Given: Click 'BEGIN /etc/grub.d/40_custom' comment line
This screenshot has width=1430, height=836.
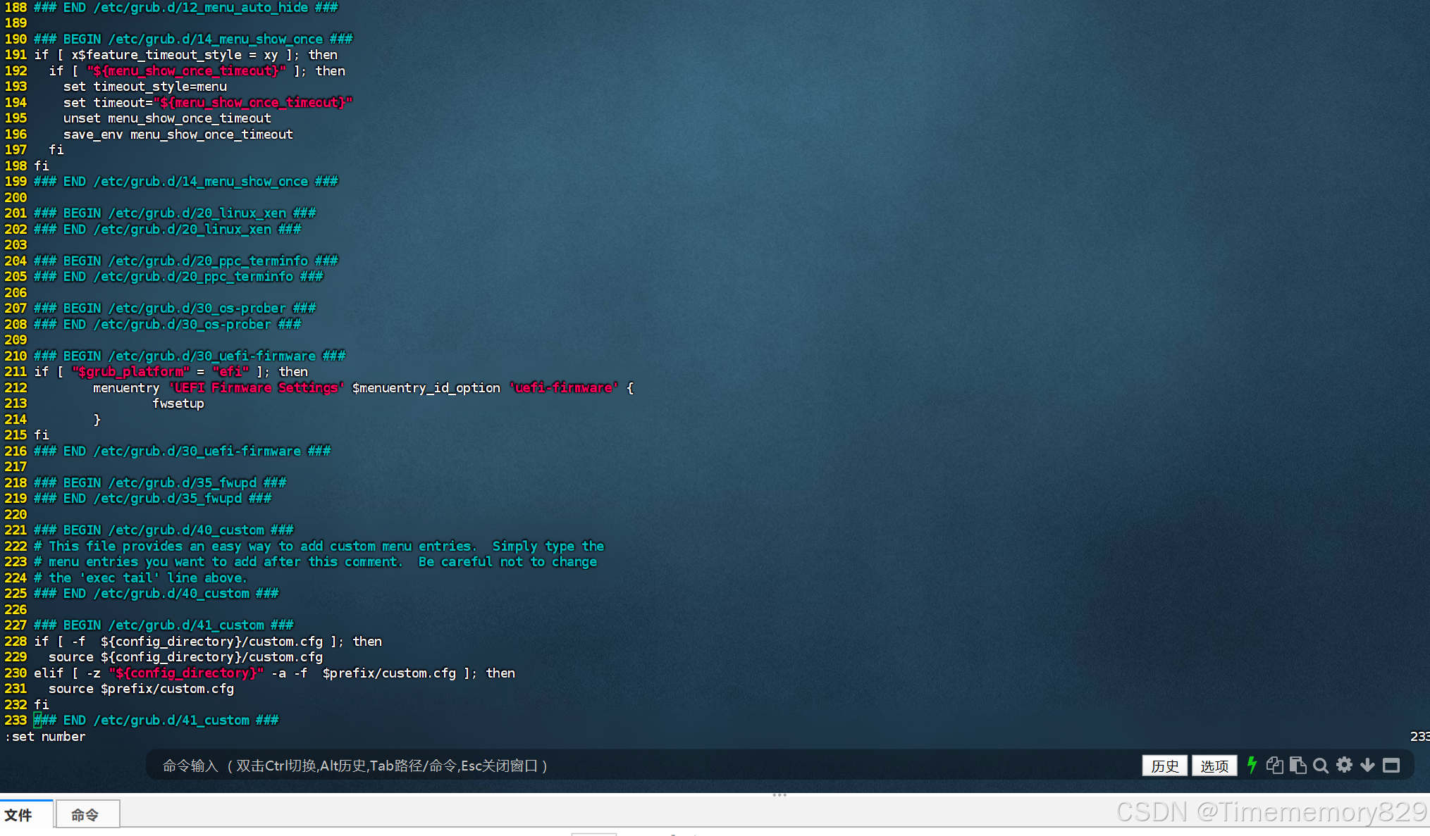Looking at the screenshot, I should coord(164,530).
